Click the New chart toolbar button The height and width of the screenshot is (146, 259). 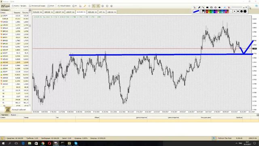point(64,6)
